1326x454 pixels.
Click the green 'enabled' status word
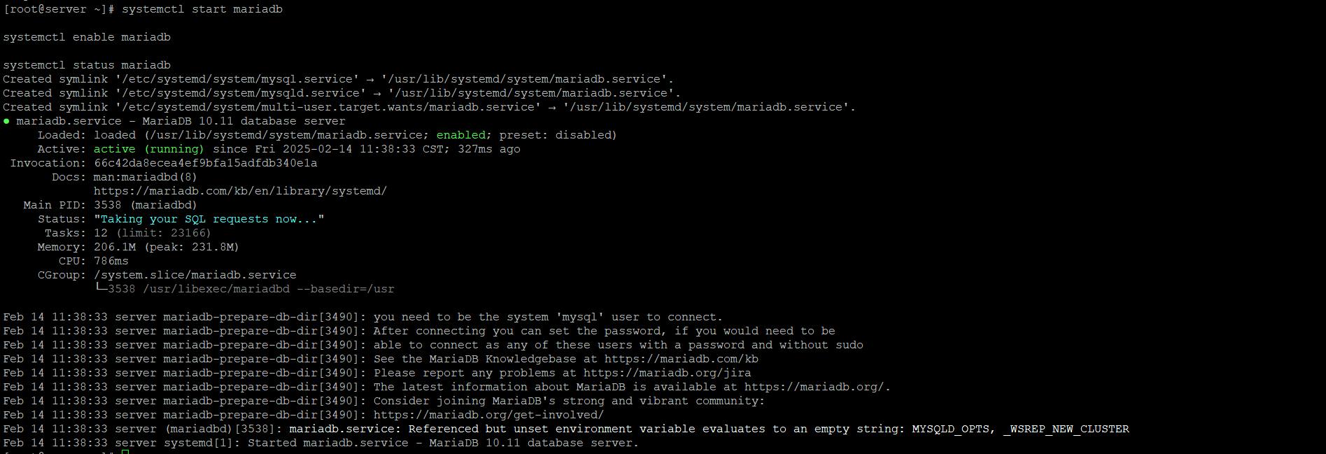[460, 135]
